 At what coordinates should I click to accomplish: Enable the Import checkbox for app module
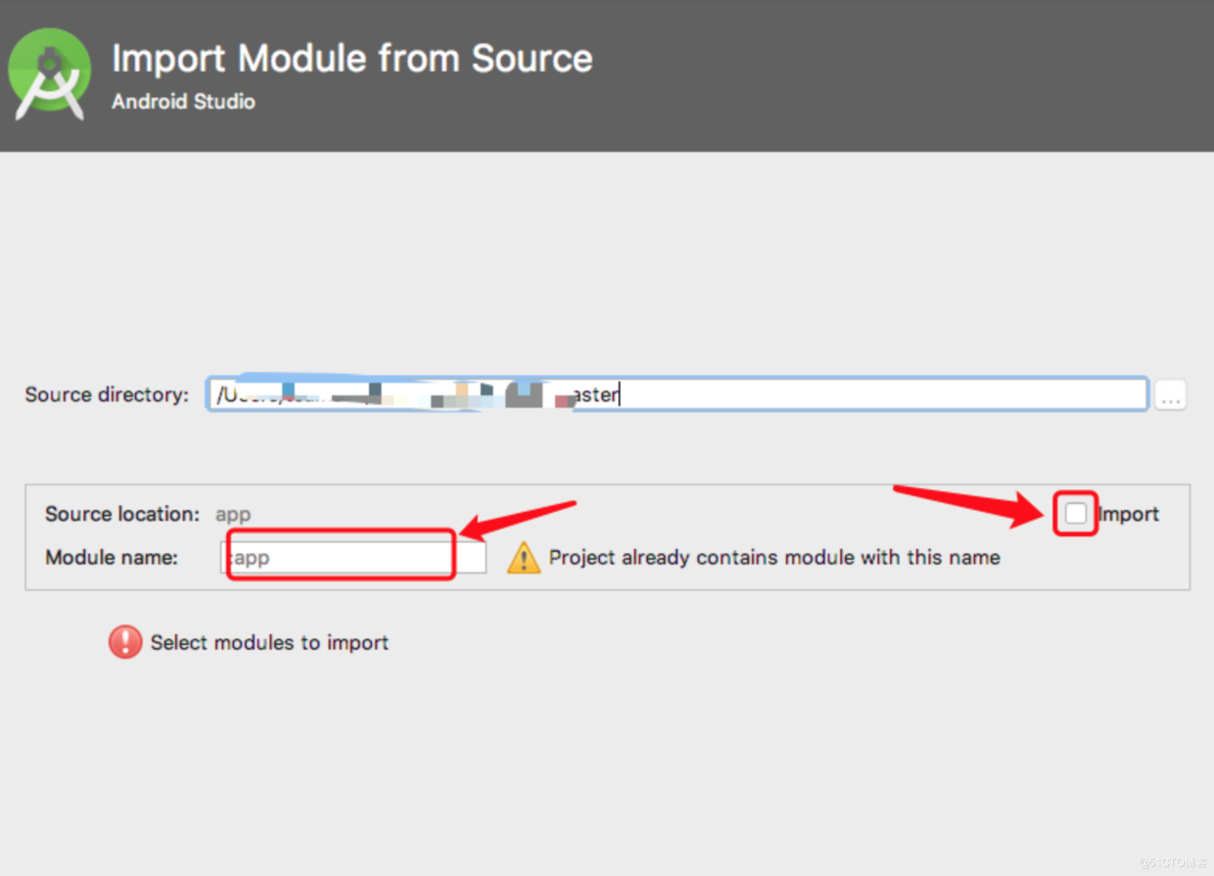pos(1076,514)
